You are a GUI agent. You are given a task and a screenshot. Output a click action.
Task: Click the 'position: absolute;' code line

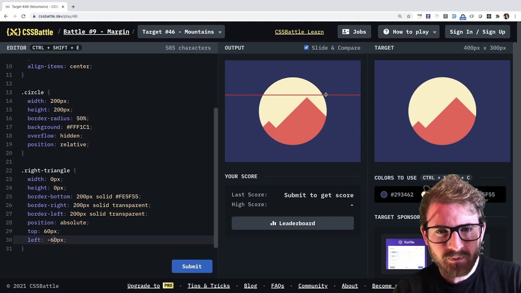[58, 223]
